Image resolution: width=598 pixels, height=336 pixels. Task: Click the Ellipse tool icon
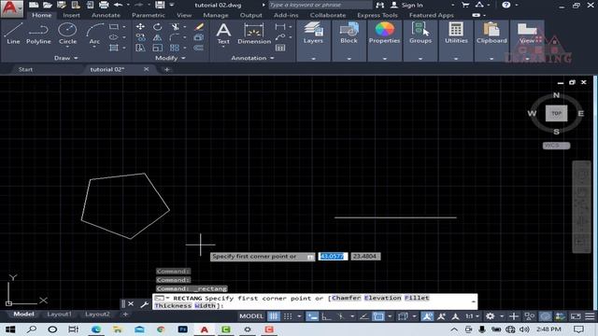click(x=114, y=37)
